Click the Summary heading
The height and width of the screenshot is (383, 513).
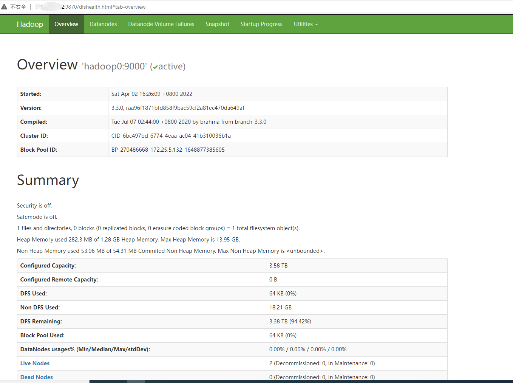[x=48, y=180]
